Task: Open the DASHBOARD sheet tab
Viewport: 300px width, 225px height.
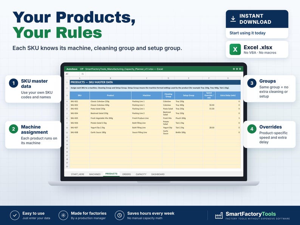Action: coord(158,174)
